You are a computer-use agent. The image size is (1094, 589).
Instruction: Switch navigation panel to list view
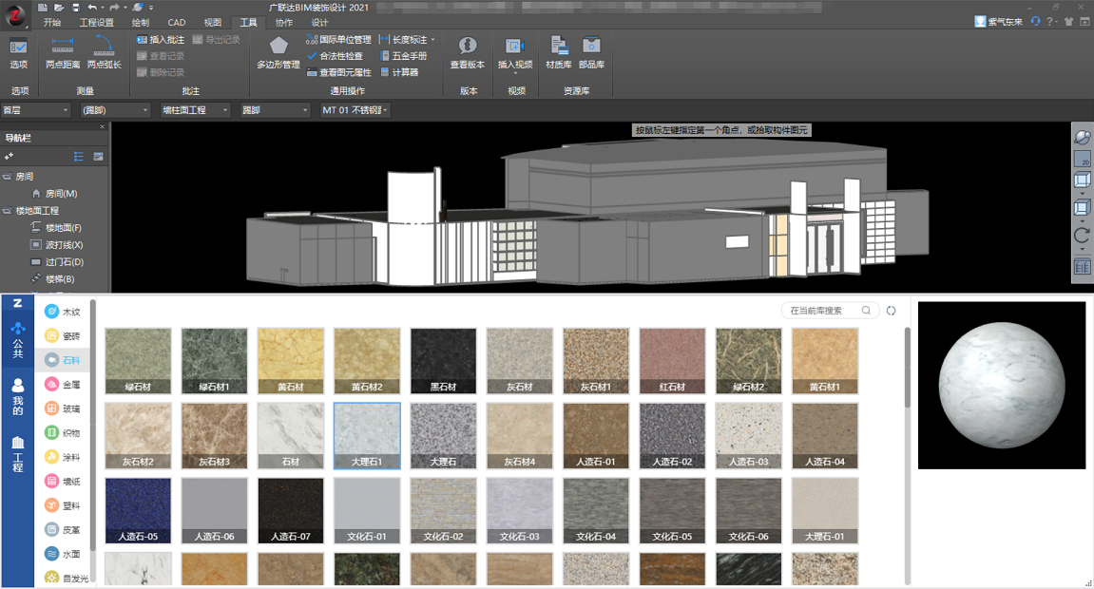coord(79,157)
